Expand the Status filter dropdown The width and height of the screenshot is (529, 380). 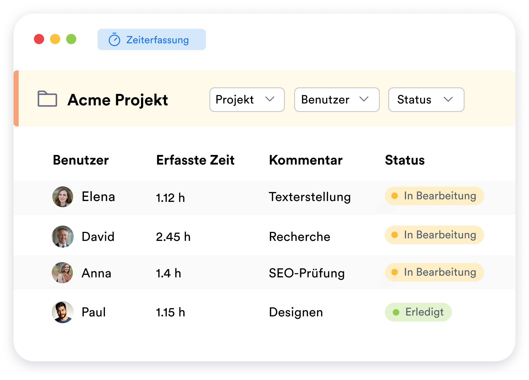426,100
